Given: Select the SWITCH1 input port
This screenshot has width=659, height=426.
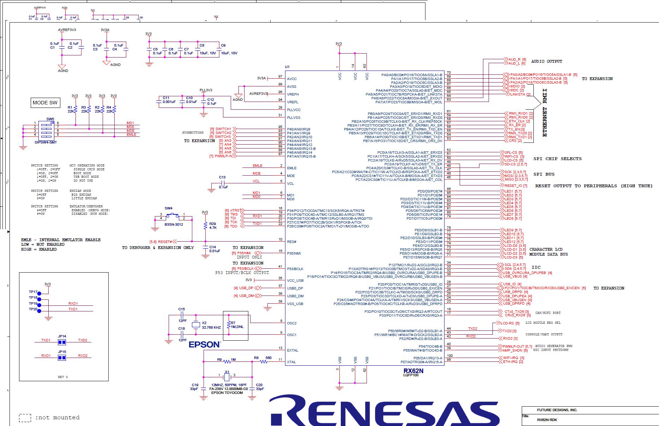Looking at the screenshot, I should 223,129.
